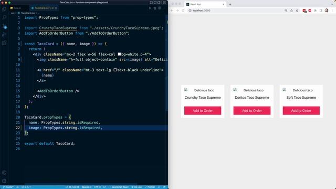This screenshot has height=189, width=336.
Task: Open the Manage gear in VS Code
Action: 4,181
